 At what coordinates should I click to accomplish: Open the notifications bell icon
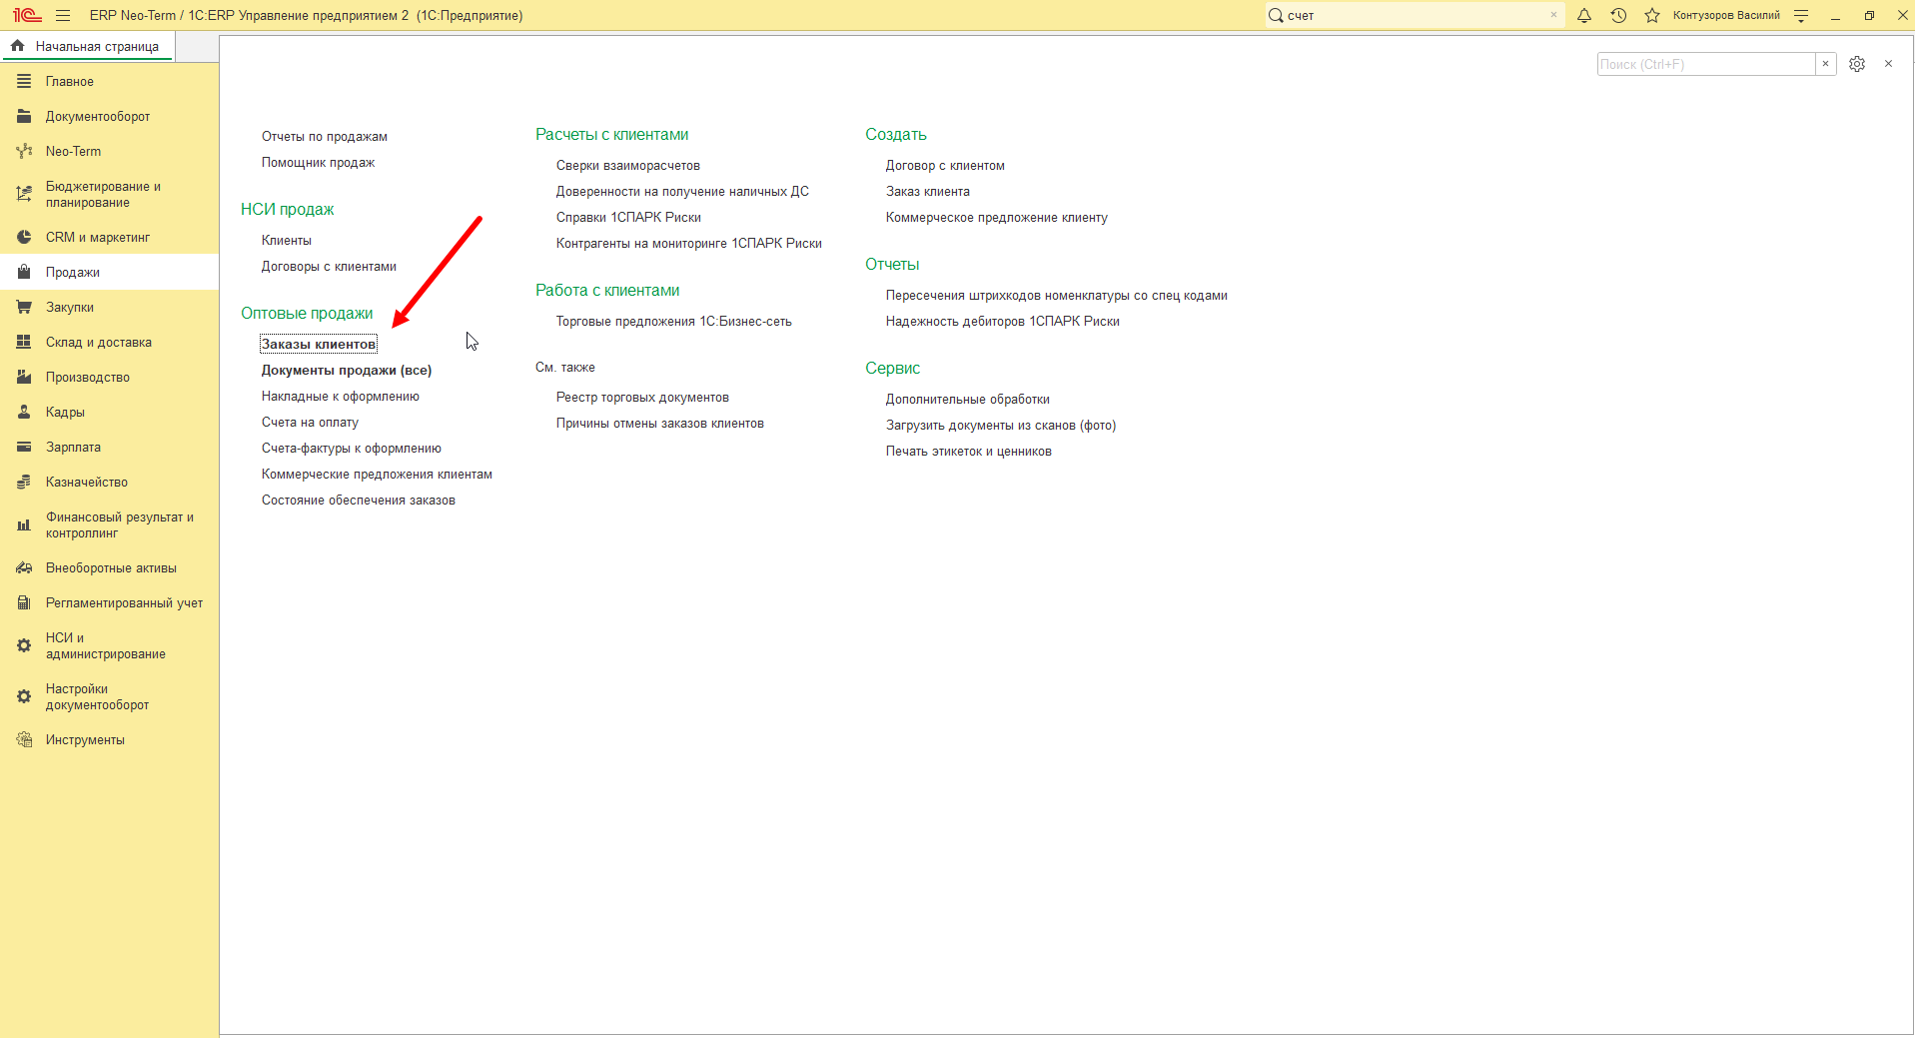point(1584,15)
